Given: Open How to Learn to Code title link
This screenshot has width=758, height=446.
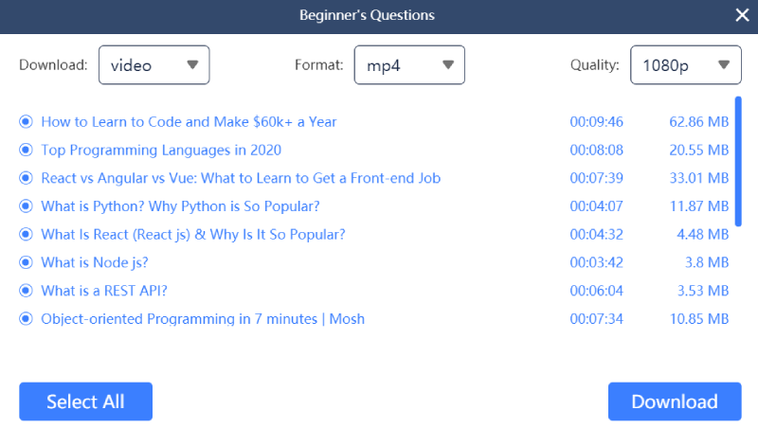Looking at the screenshot, I should (189, 122).
